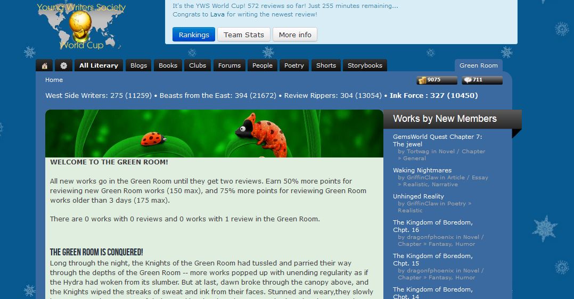Go to the Forums tab
Viewport: 574px width, 299px height.
(229, 65)
